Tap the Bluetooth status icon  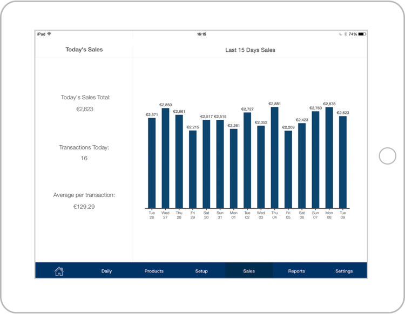(x=346, y=34)
